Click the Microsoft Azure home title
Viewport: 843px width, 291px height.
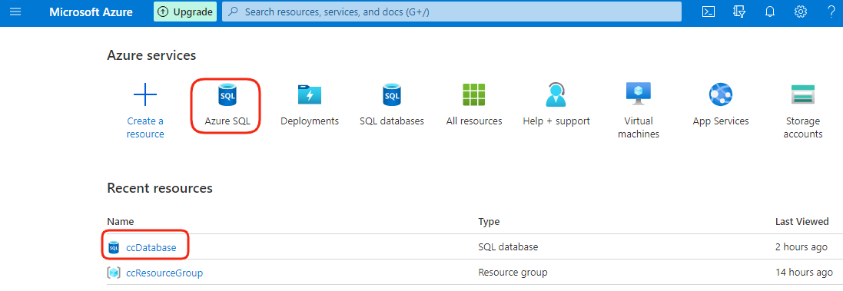pos(91,12)
